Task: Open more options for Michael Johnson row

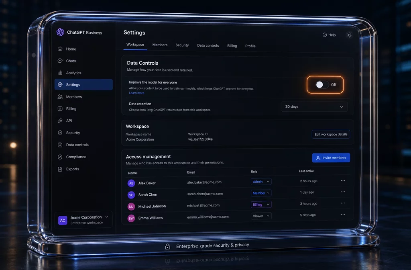Action: tap(343, 203)
